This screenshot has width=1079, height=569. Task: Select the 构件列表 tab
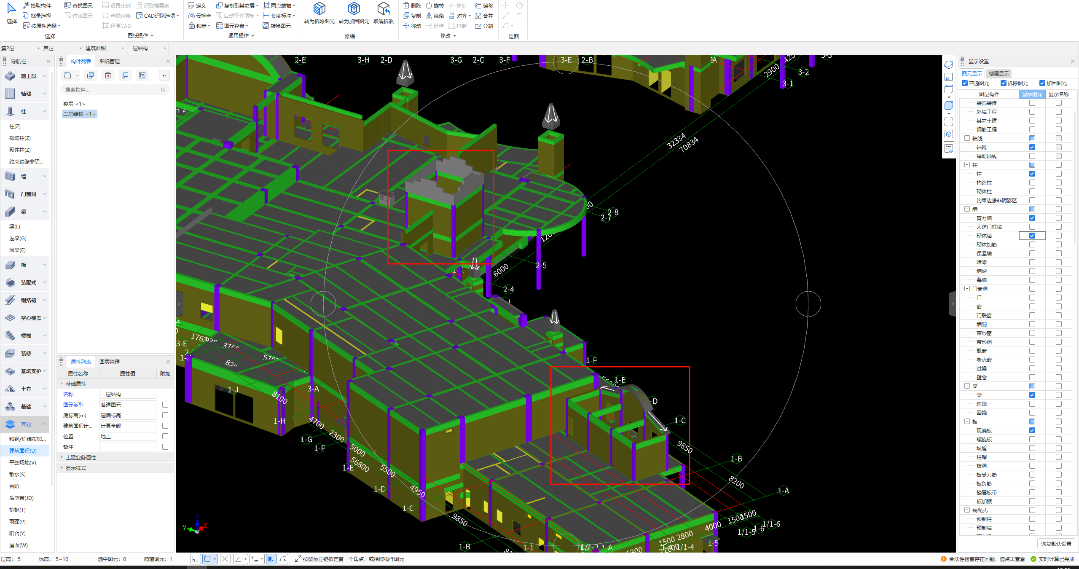pos(81,61)
